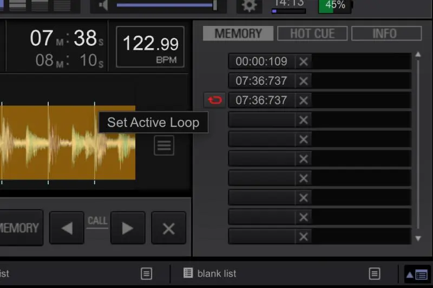Open the waveform menu list icon
Image resolution: width=433 pixels, height=288 pixels.
(x=164, y=145)
